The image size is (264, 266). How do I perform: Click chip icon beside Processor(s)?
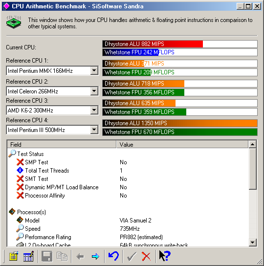pos(12,212)
